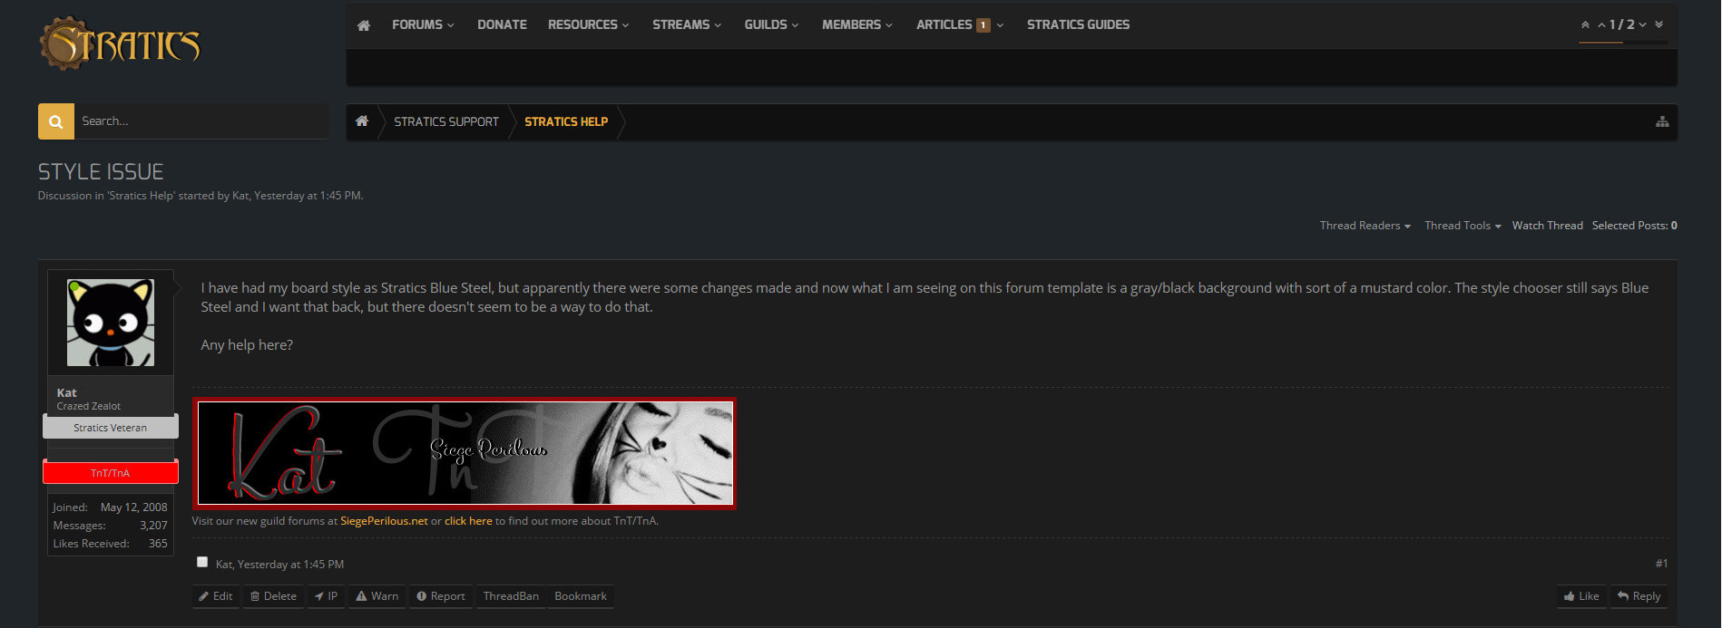
Task: Edit the post
Action: [x=216, y=596]
